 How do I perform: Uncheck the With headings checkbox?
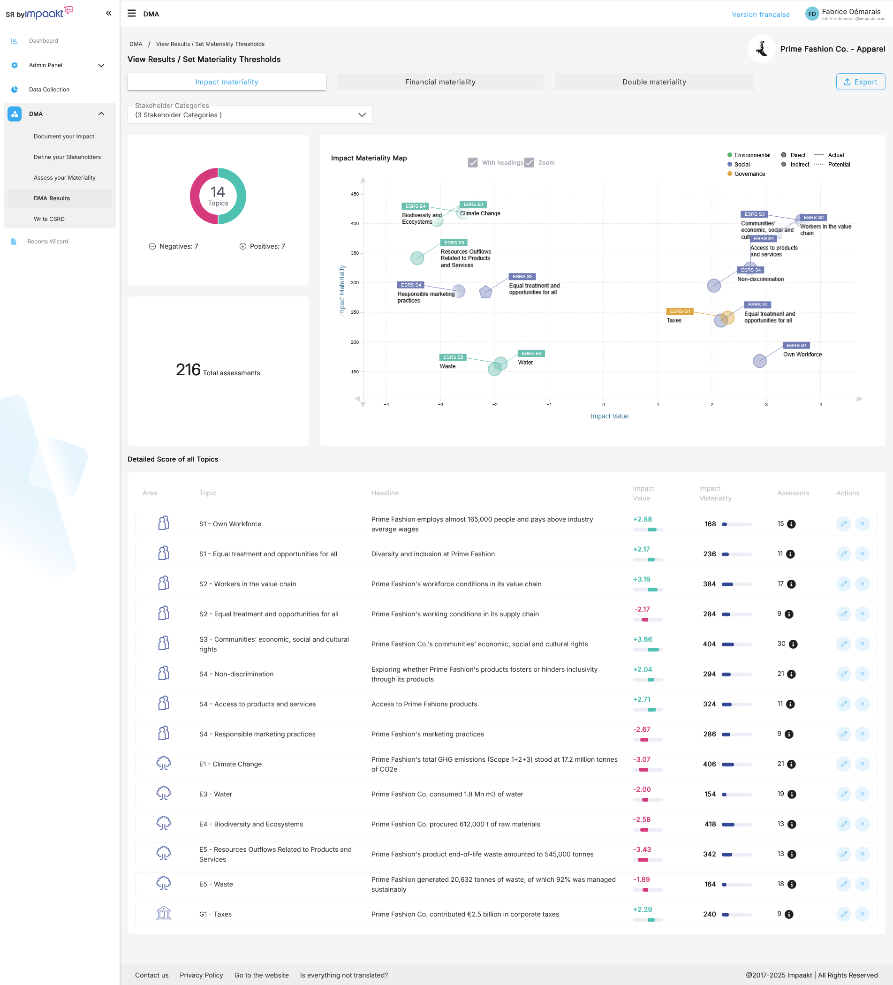[x=472, y=163]
